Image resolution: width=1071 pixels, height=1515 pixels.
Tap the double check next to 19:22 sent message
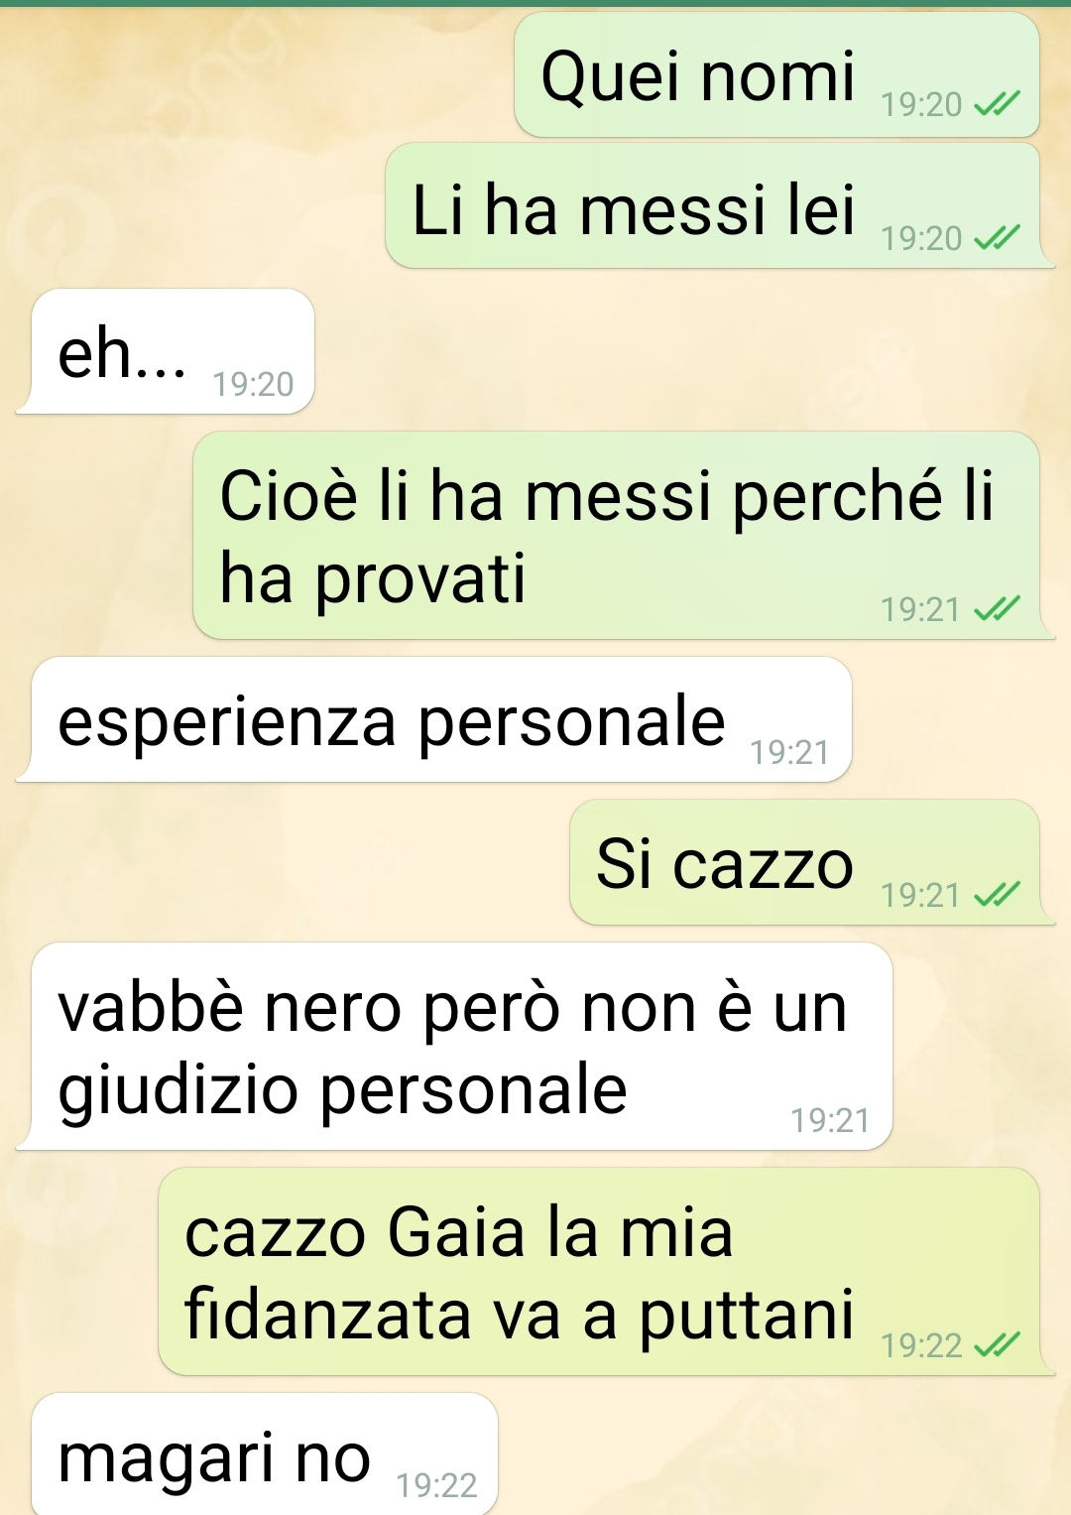point(997,1345)
